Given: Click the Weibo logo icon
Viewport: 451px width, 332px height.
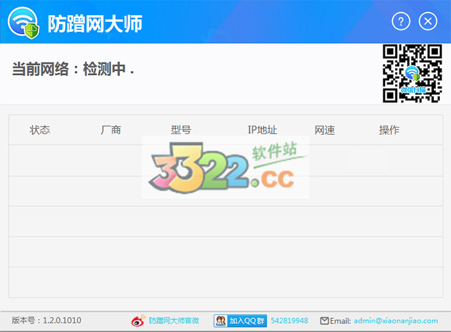Looking at the screenshot, I should (x=138, y=321).
